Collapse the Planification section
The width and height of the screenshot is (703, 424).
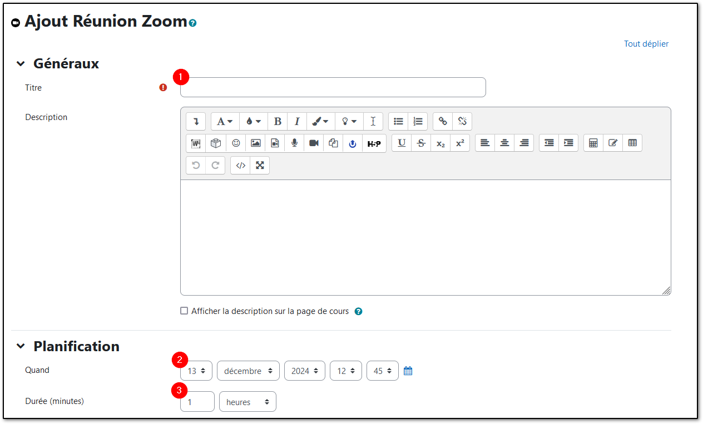click(x=21, y=346)
